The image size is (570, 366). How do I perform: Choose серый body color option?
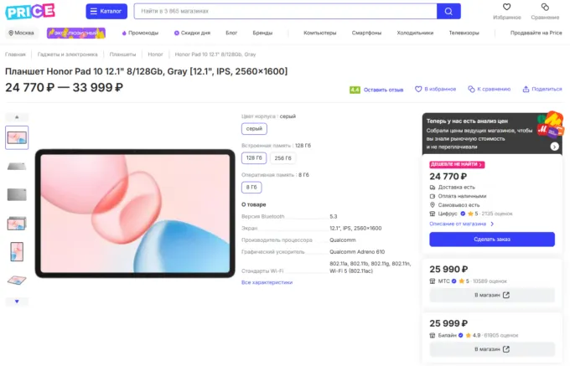(254, 128)
